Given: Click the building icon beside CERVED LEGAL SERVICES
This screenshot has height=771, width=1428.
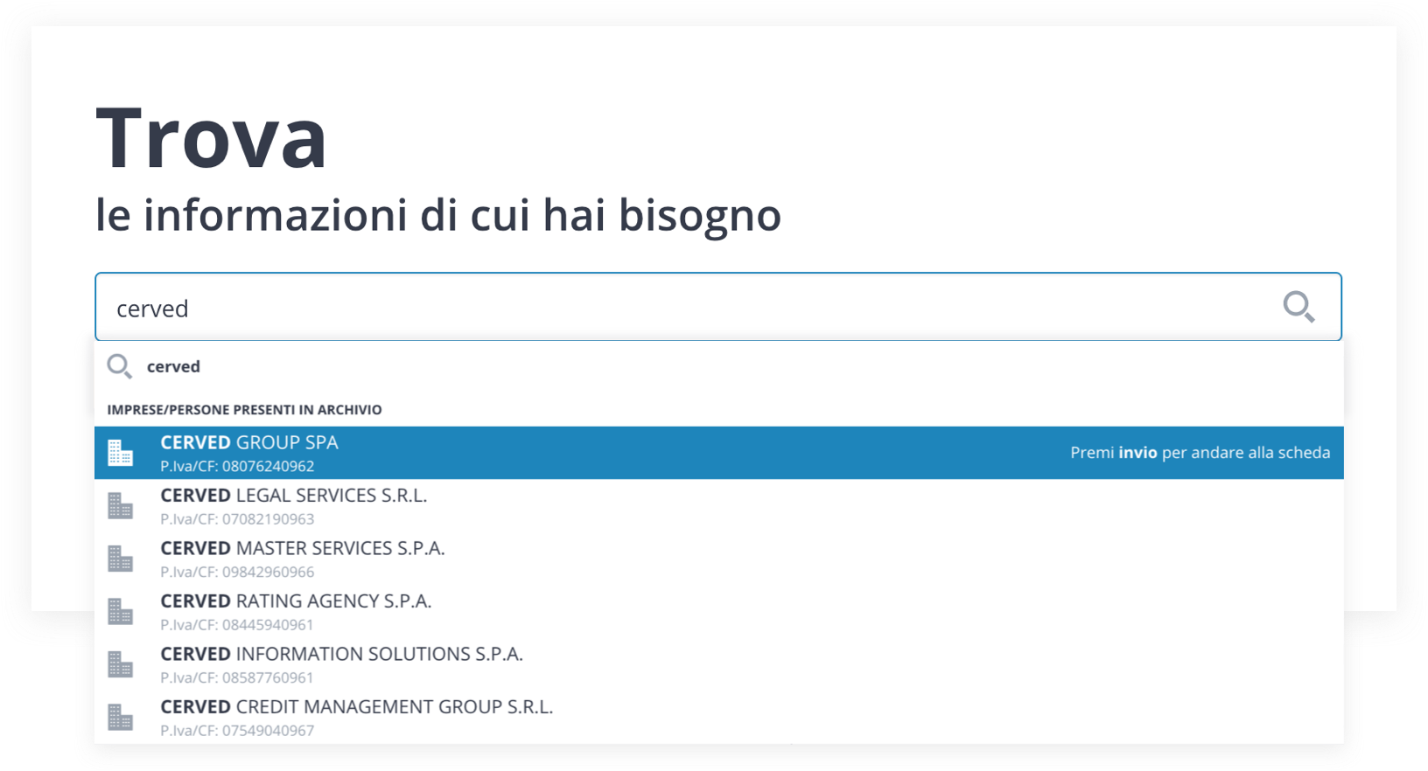Looking at the screenshot, I should (121, 505).
